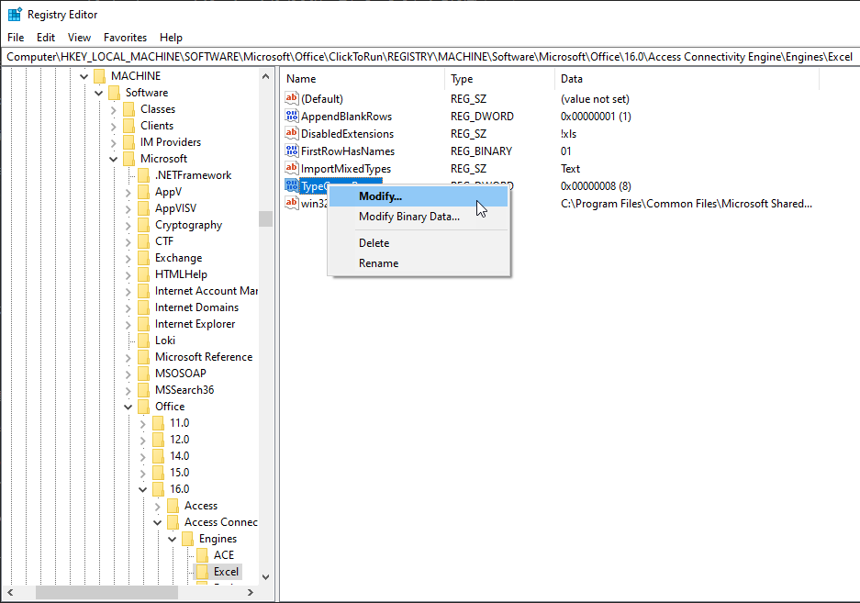Expand the Internet Explorer node
Viewport: 860px width, 603px height.
click(128, 323)
